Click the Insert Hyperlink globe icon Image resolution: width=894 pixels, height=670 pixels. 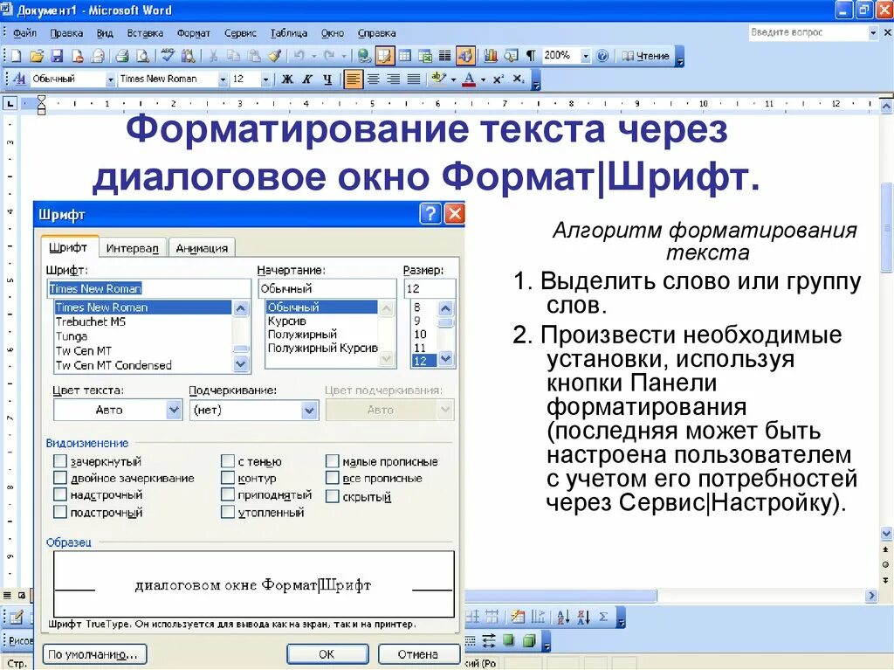pos(364,56)
